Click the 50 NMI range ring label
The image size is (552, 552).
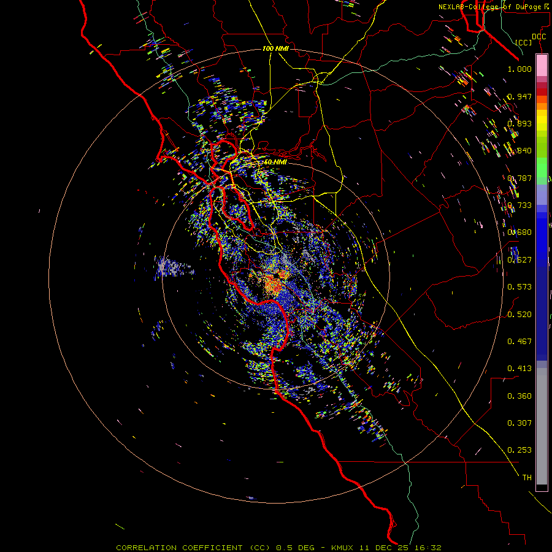pos(275,162)
